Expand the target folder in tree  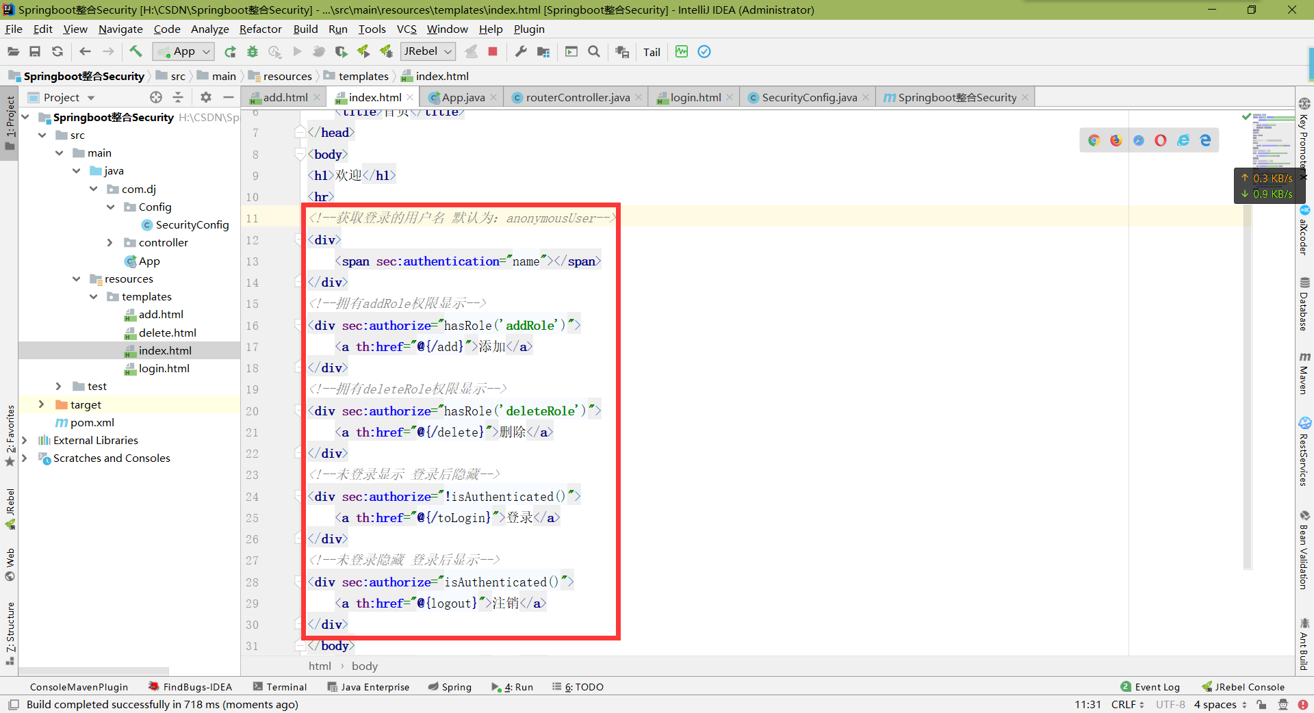[41, 404]
